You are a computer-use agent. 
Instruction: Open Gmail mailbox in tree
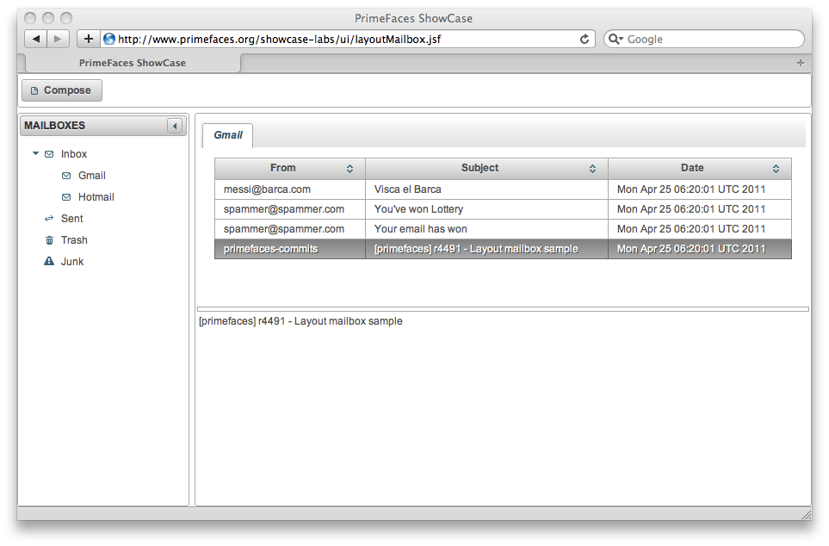tap(92, 176)
